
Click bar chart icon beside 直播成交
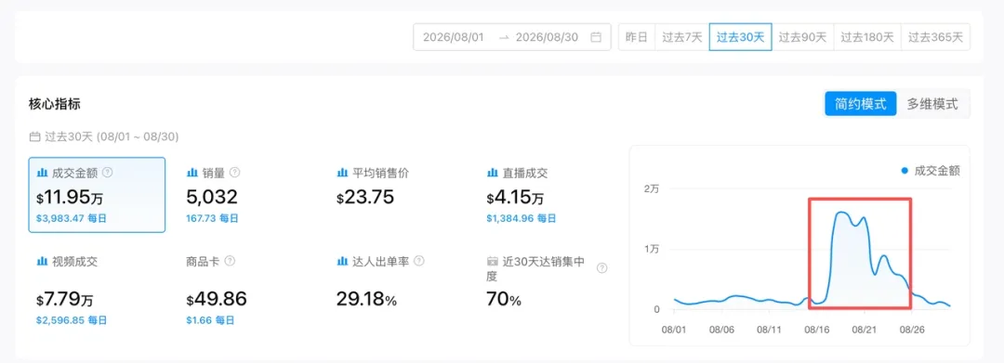pos(492,173)
